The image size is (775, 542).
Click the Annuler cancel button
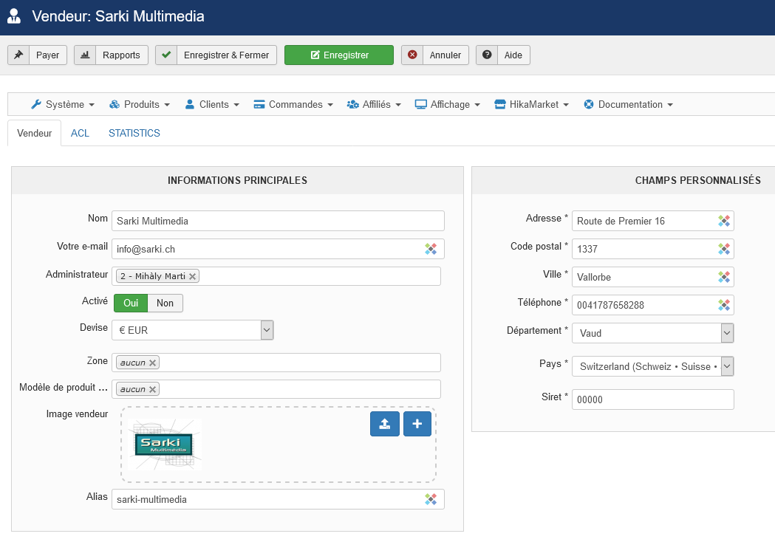435,55
